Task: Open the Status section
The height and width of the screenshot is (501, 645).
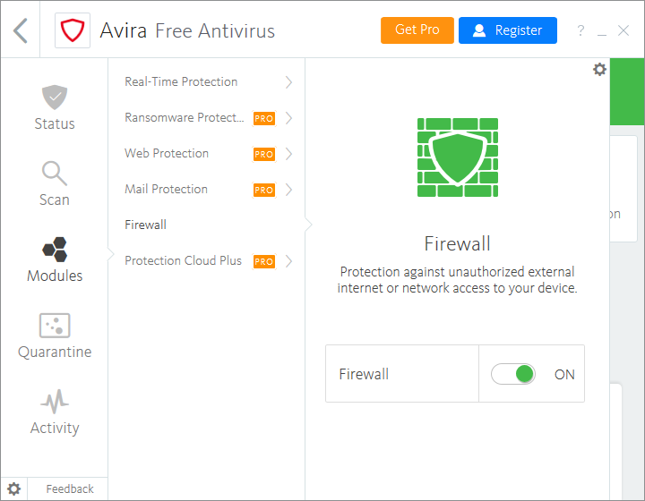Action: (54, 107)
